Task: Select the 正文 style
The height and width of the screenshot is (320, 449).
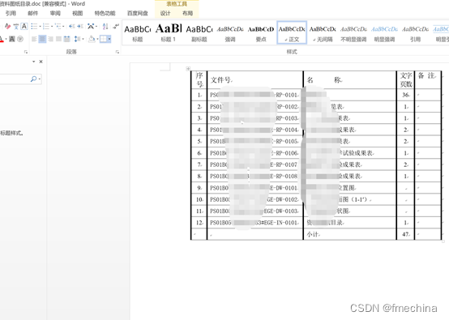Action: tap(292, 32)
